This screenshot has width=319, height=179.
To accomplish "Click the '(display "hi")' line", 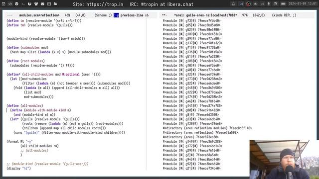I will (x=18, y=168).
